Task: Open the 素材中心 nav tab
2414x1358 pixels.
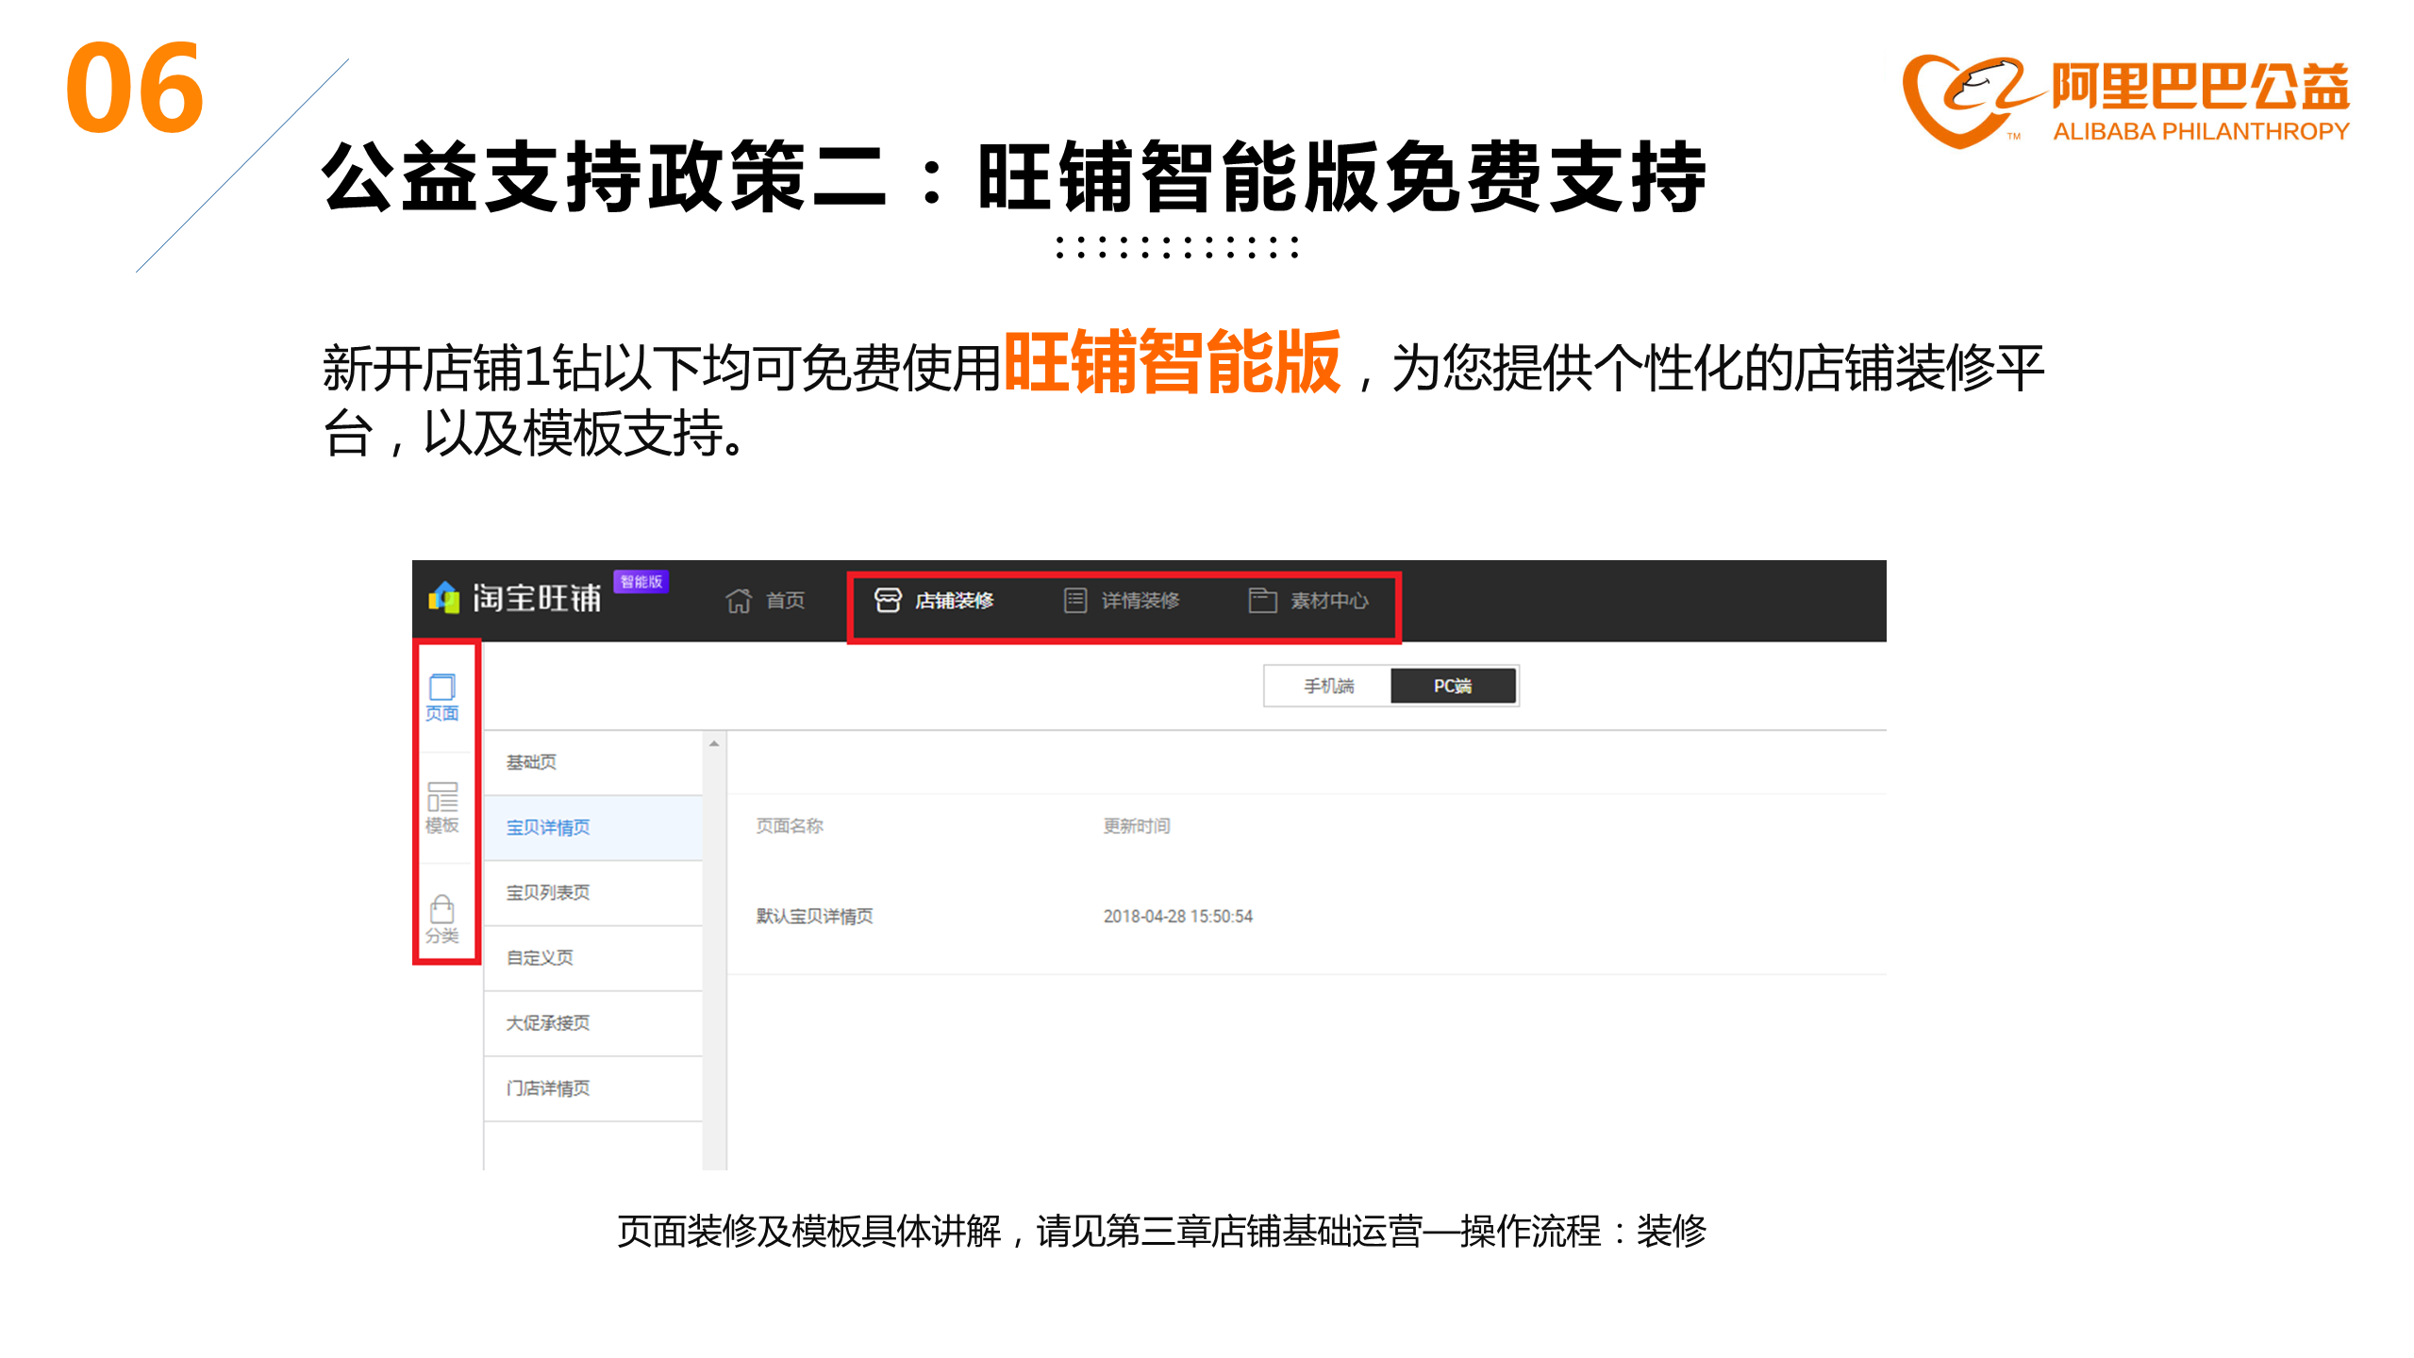Action: [x=1308, y=600]
